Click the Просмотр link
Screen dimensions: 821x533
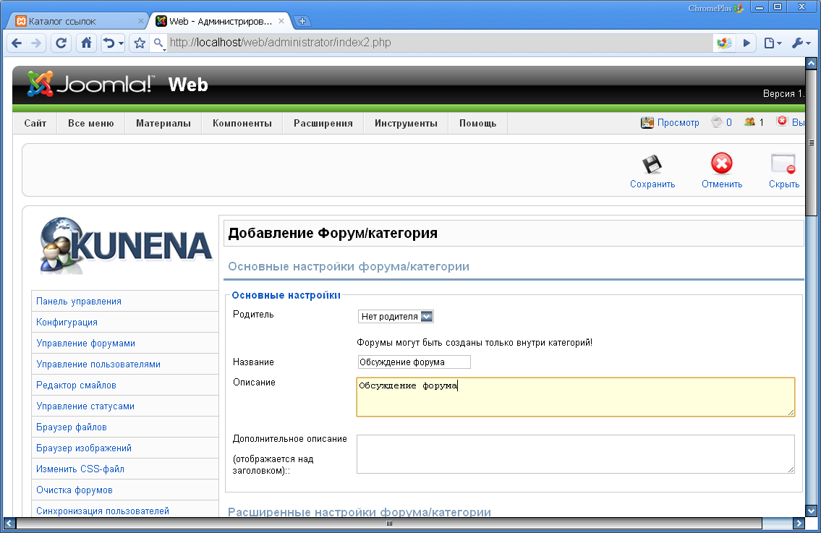pos(678,122)
